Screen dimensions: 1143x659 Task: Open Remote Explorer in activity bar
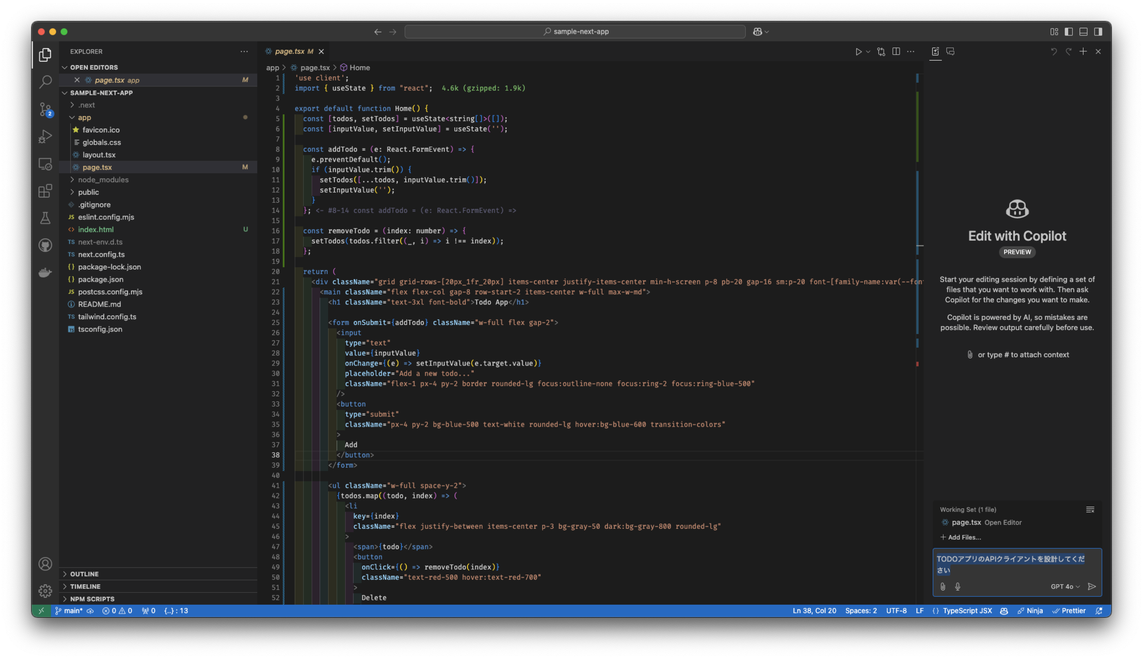tap(45, 164)
